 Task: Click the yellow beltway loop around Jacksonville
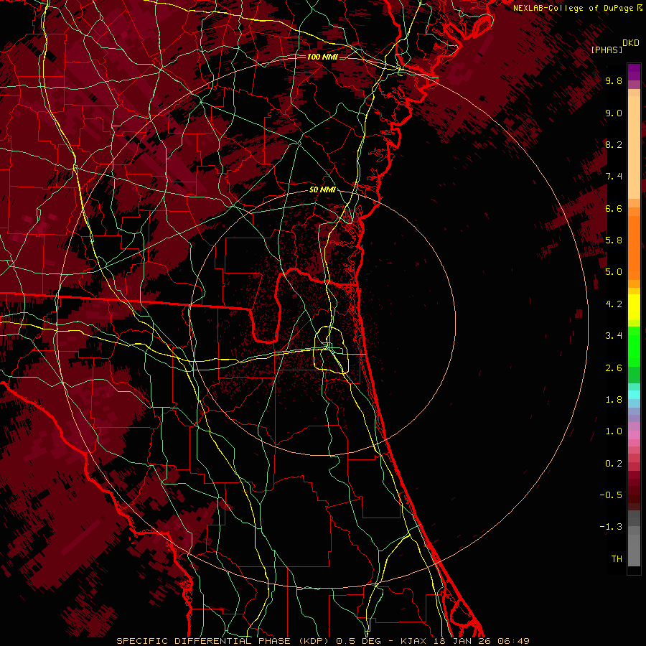click(x=331, y=350)
